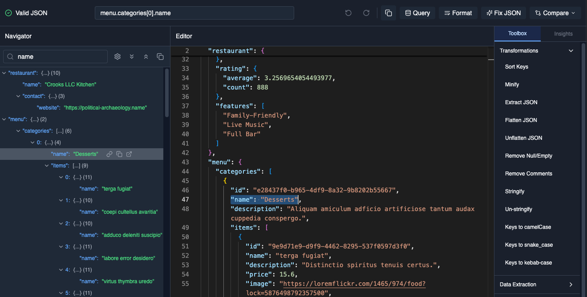This screenshot has height=297, width=587.
Task: Click the JSON path input field
Action: (x=194, y=13)
